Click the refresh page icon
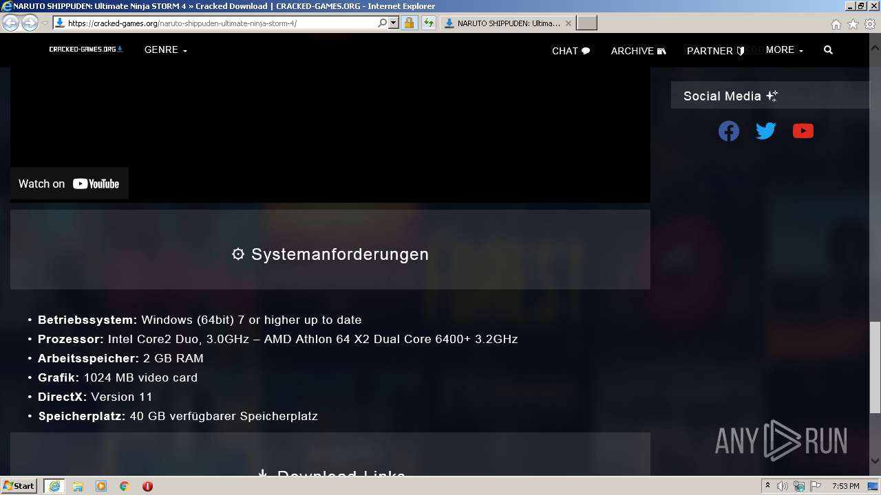The width and height of the screenshot is (881, 495). tap(429, 23)
